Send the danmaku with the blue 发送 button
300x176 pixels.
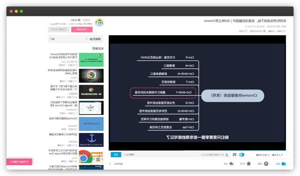click(116, 154)
